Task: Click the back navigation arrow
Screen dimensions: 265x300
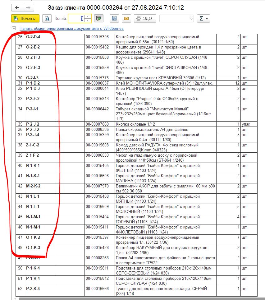Action: (17, 8)
